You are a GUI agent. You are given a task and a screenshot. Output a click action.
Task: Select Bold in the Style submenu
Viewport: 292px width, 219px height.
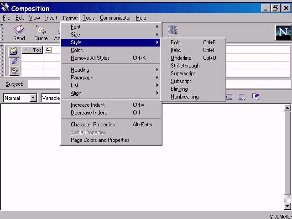[193, 42]
